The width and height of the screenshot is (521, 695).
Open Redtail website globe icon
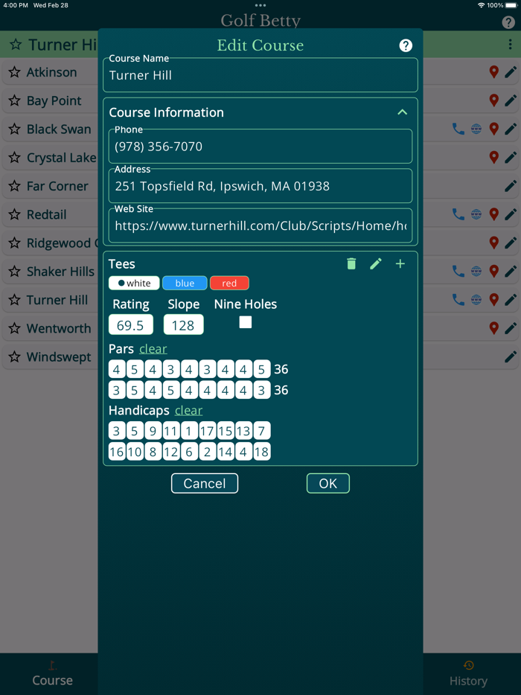point(476,214)
